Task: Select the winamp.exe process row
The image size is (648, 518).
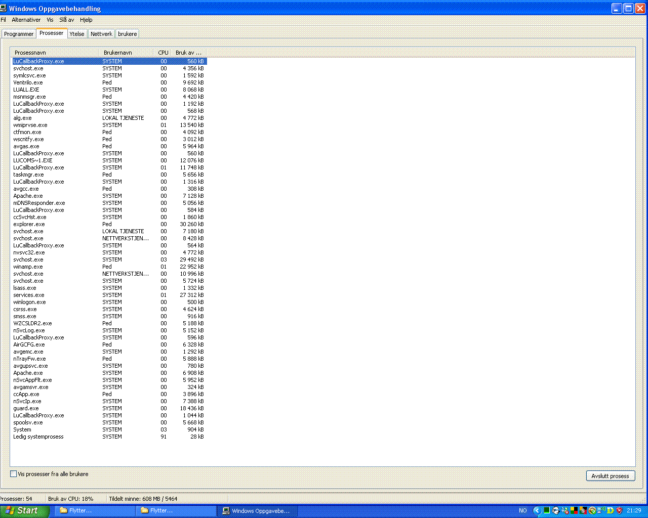Action: 109,267
